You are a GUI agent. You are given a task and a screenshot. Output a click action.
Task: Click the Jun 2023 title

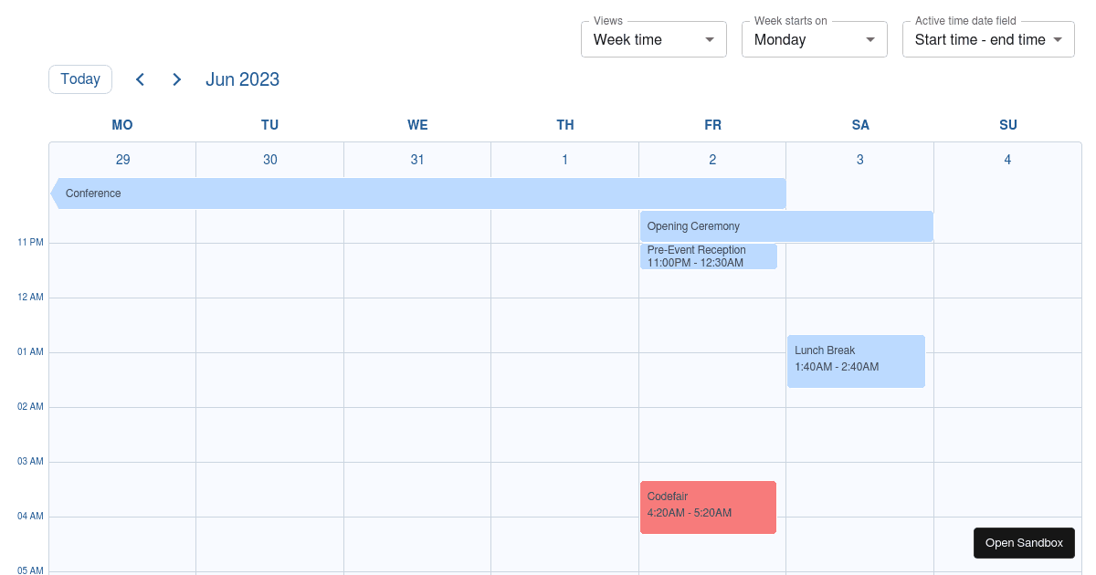click(242, 79)
